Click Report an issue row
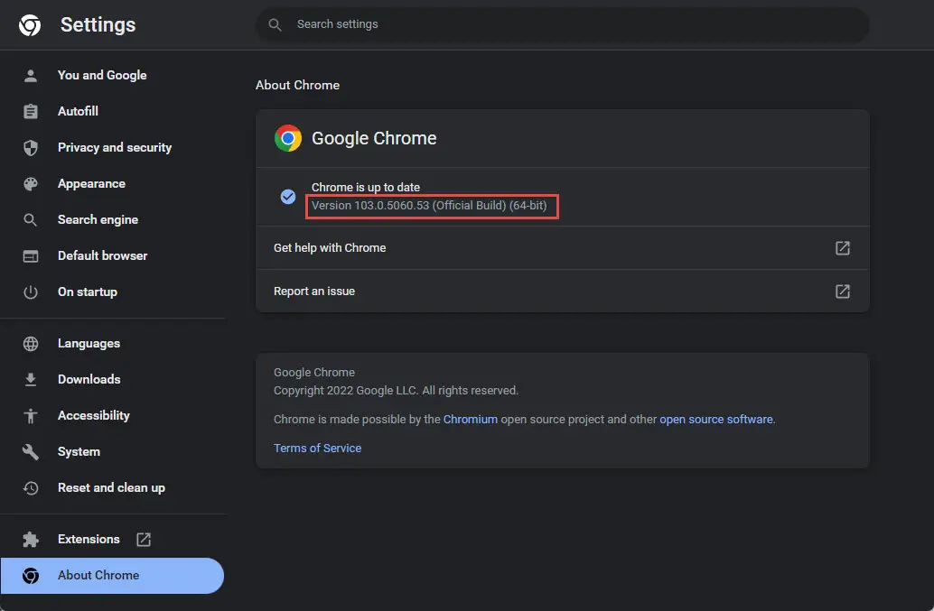The image size is (934, 611). pos(563,292)
